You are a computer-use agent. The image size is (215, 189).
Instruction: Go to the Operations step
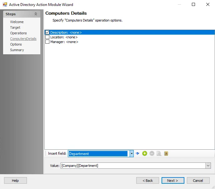click(x=18, y=33)
